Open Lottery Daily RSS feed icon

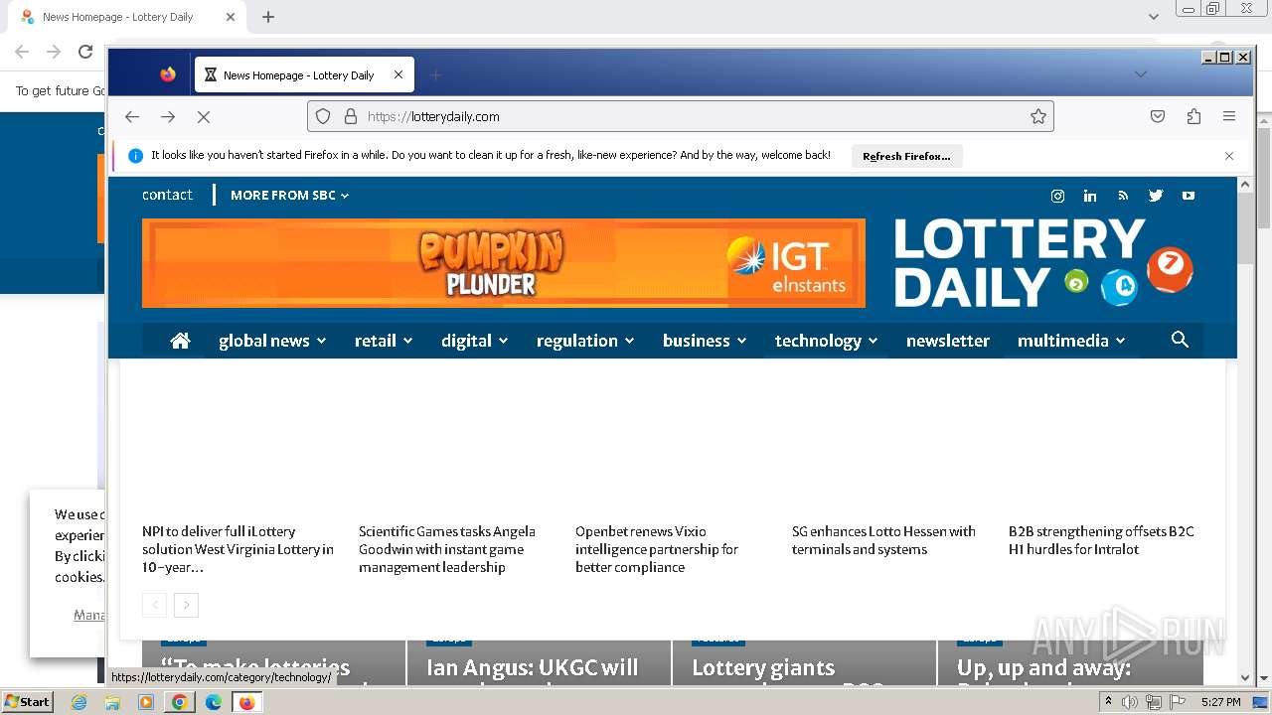pyautogui.click(x=1123, y=196)
